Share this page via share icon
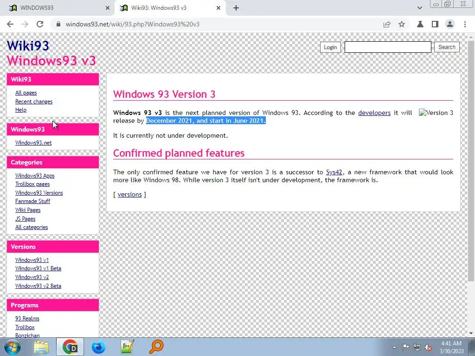The image size is (475, 356). (x=387, y=24)
